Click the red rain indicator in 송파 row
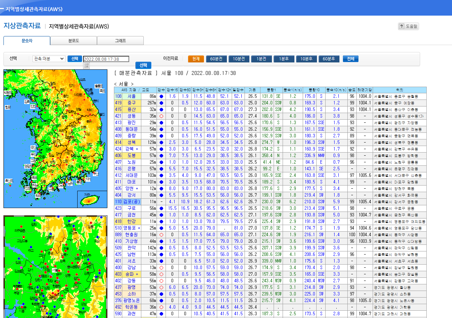452x318 pixels. pos(161,274)
